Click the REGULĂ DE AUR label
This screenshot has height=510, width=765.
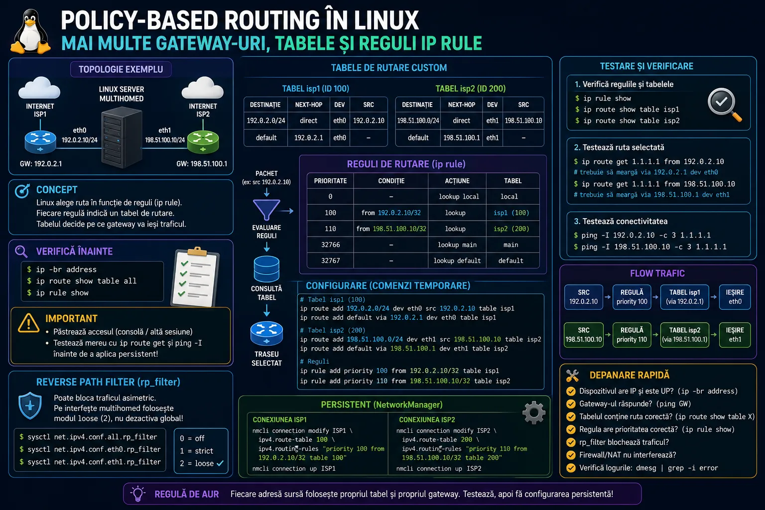187,494
